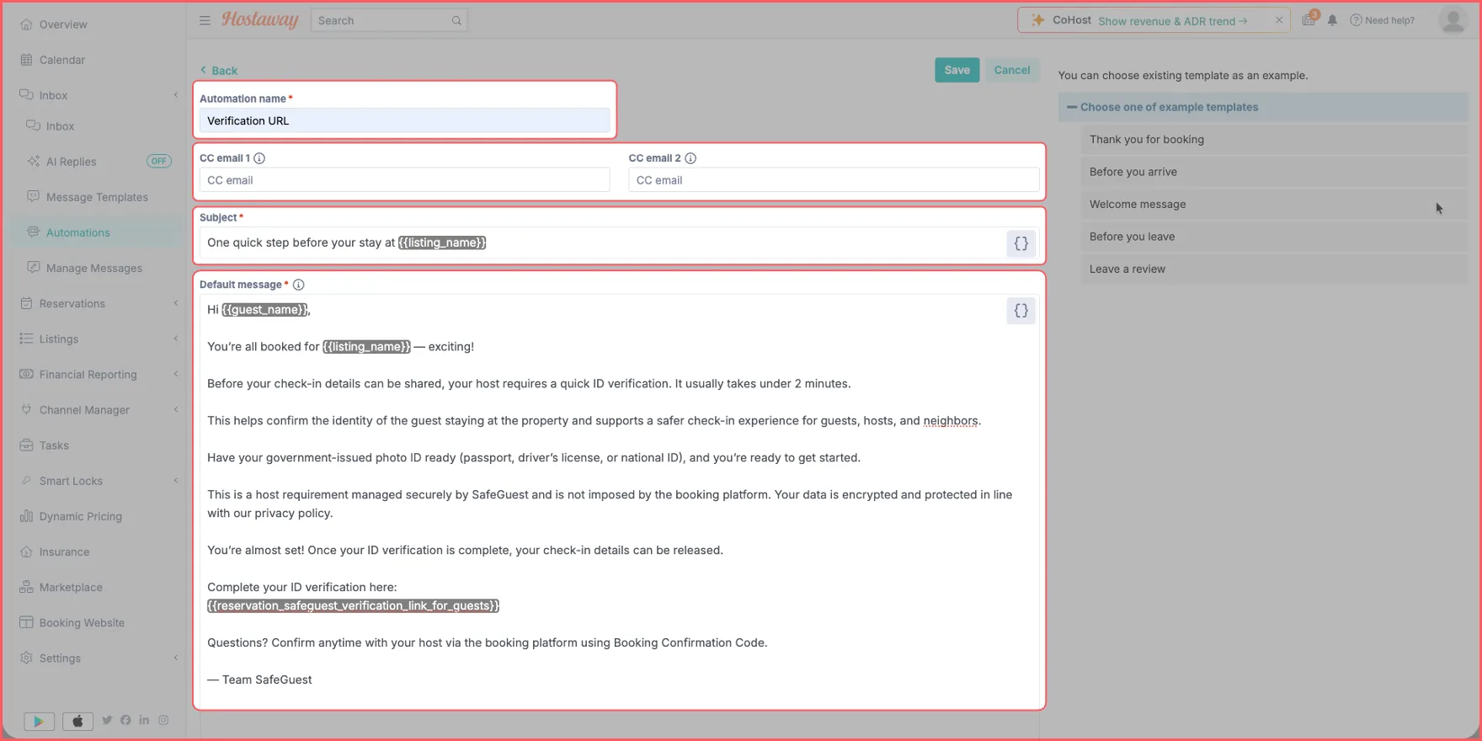The width and height of the screenshot is (1482, 741).
Task: Go to Message Templates
Action: [97, 197]
